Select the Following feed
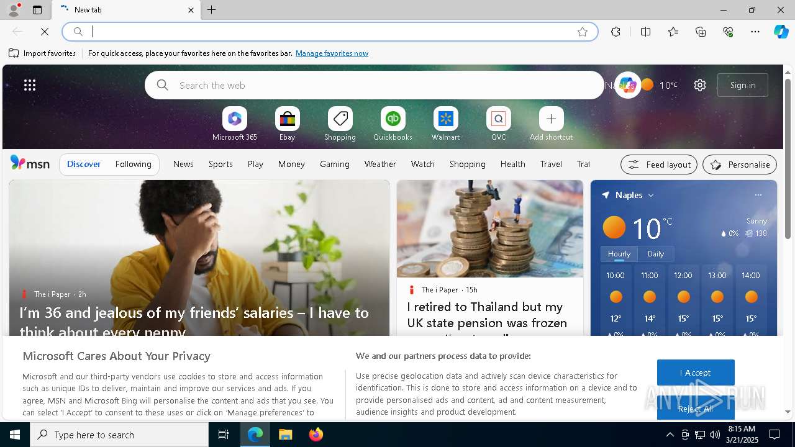The width and height of the screenshot is (795, 447). click(x=134, y=164)
